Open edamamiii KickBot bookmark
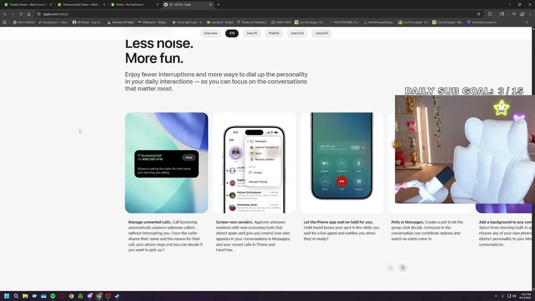 pos(220,22)
